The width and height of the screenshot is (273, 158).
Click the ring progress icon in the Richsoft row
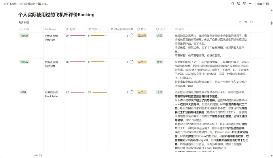click(x=131, y=62)
